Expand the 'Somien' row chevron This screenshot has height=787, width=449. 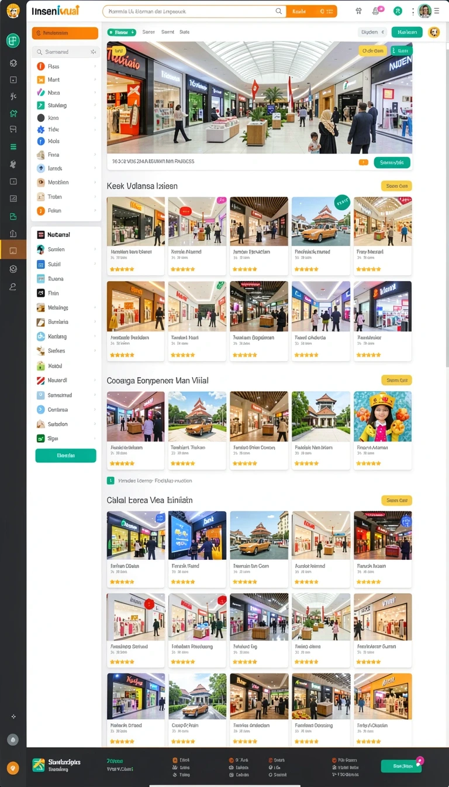pyautogui.click(x=95, y=249)
